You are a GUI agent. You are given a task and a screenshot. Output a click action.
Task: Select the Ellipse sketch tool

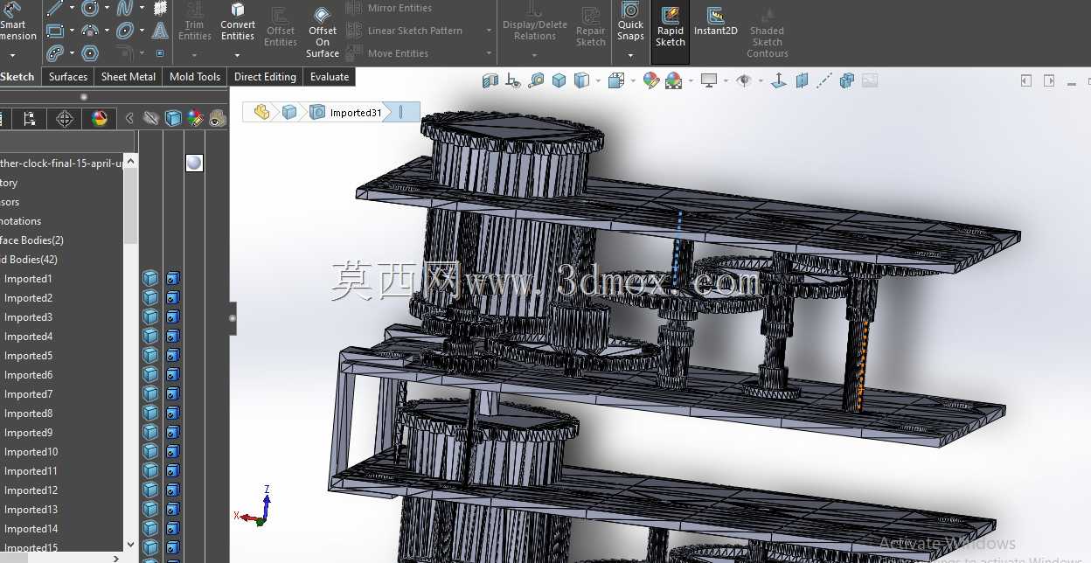point(125,31)
